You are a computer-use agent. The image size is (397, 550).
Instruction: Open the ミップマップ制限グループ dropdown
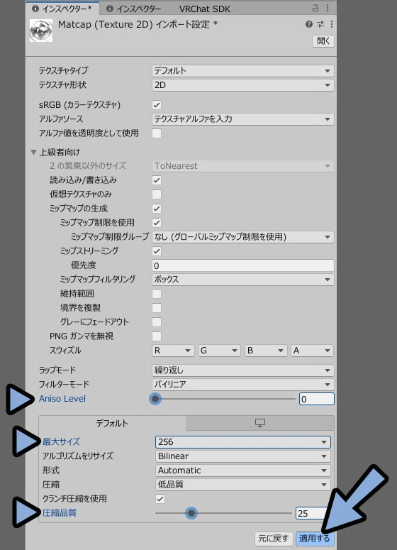[x=243, y=237]
